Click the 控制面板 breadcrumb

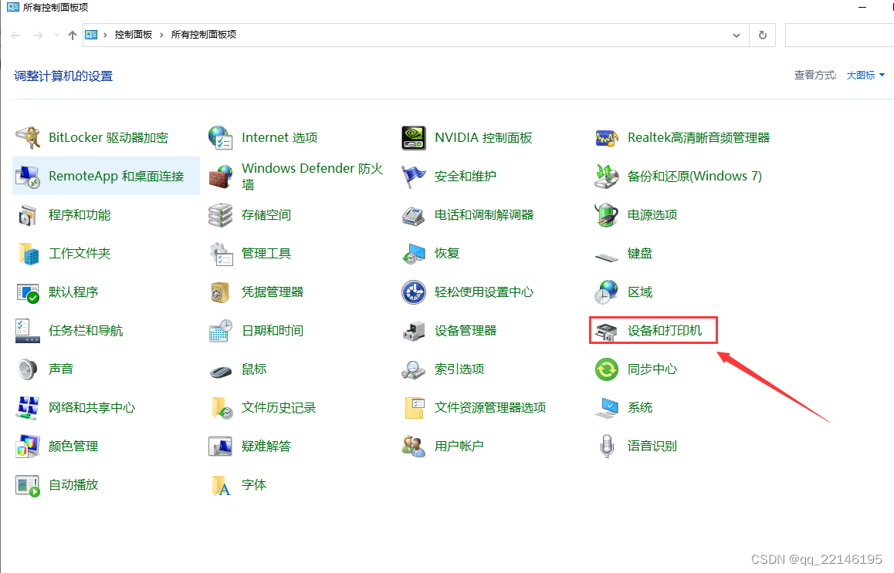point(134,35)
